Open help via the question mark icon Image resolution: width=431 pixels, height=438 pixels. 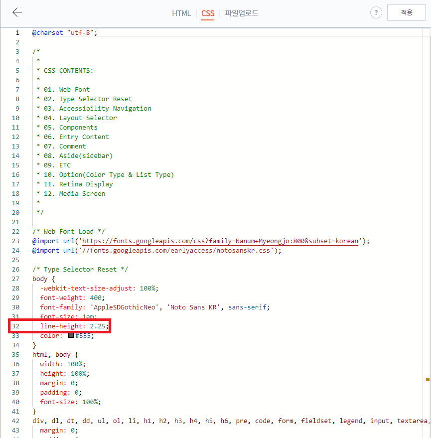click(376, 12)
